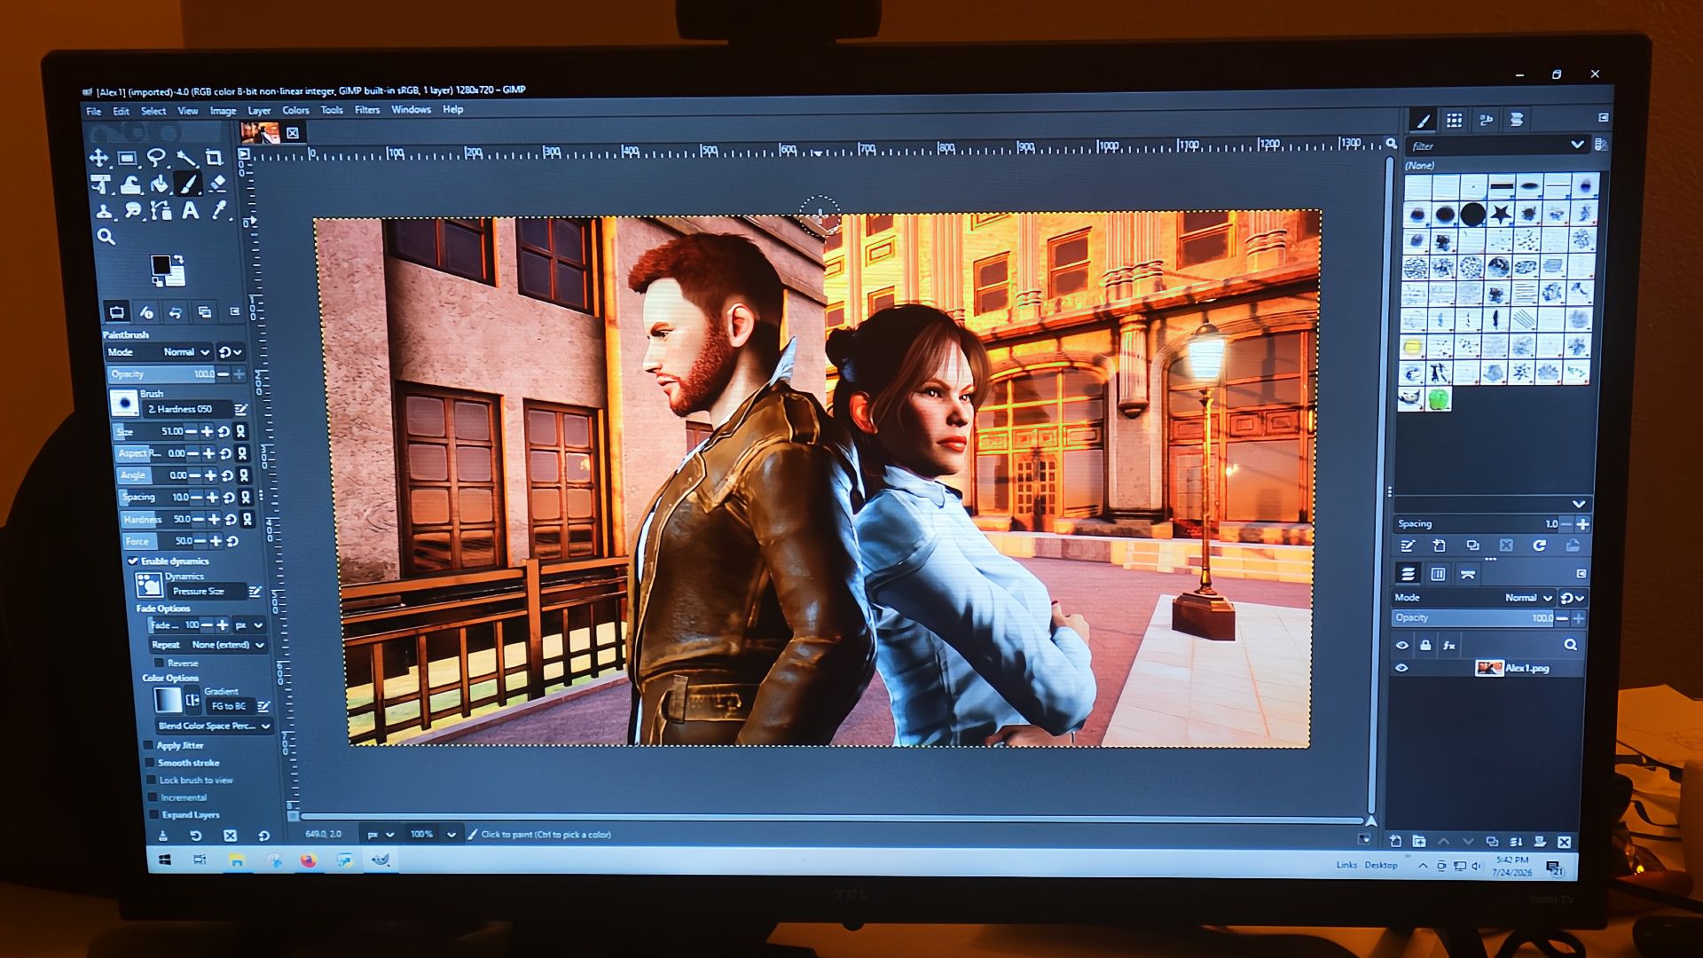Select the Crop tool
The width and height of the screenshot is (1703, 958).
click(x=214, y=158)
